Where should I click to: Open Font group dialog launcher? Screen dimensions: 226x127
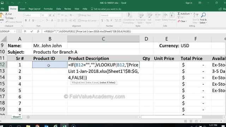coord(55,26)
